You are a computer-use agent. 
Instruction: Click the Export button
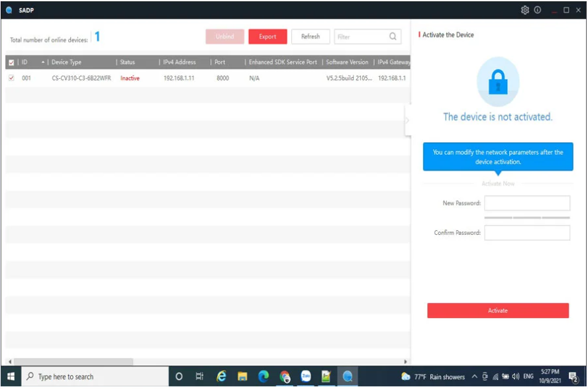click(x=268, y=36)
